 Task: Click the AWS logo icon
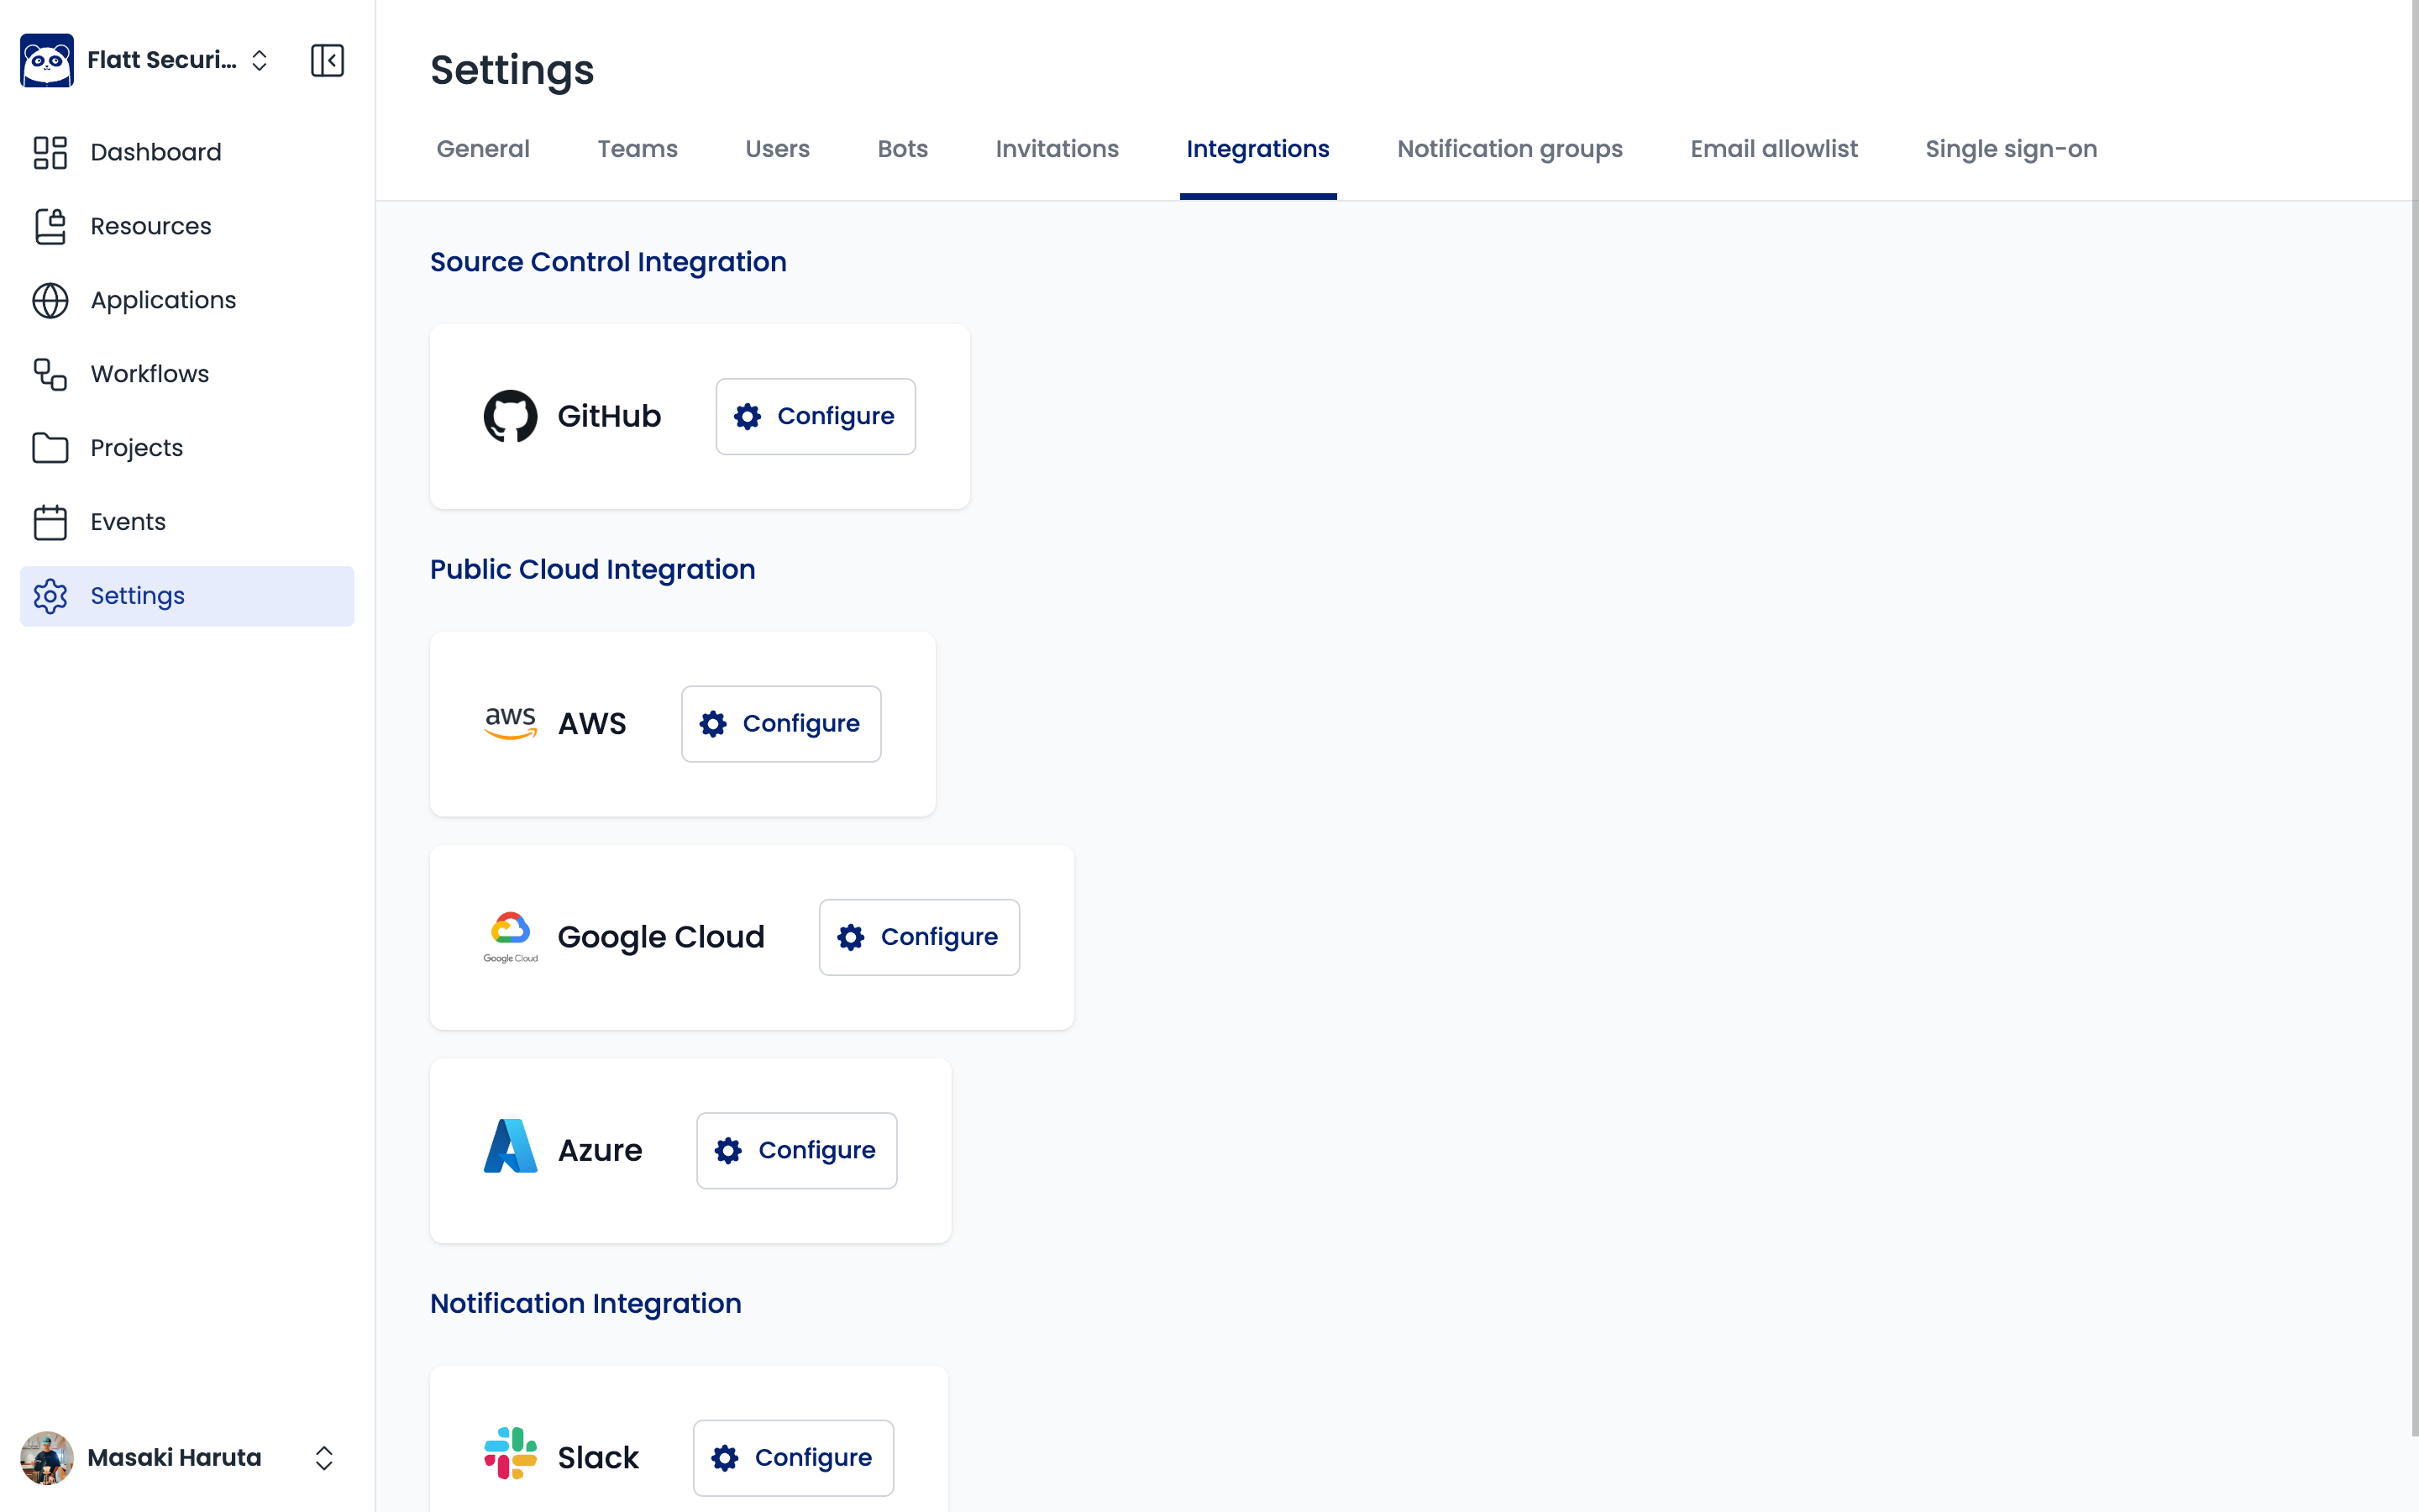tap(511, 723)
